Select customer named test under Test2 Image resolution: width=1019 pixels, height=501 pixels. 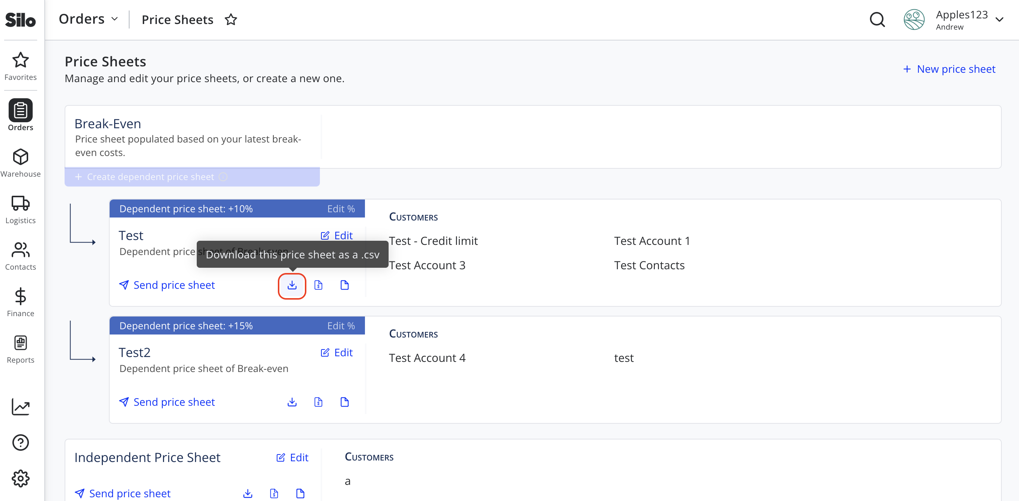[624, 358]
